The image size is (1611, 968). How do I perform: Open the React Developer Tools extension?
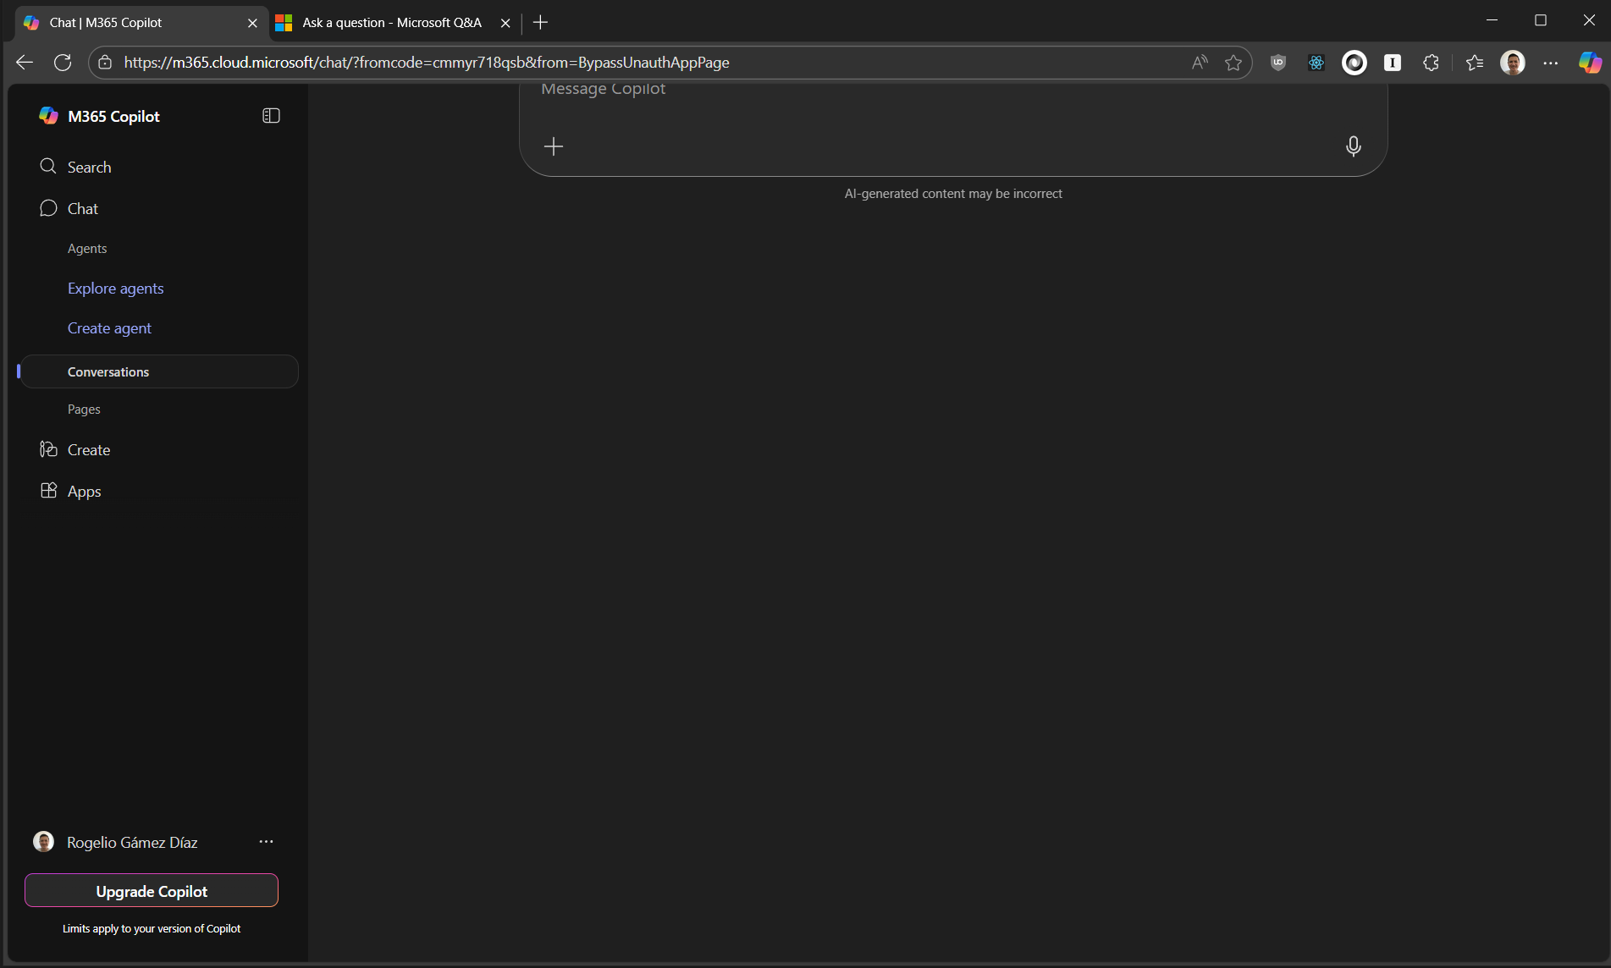[1316, 63]
